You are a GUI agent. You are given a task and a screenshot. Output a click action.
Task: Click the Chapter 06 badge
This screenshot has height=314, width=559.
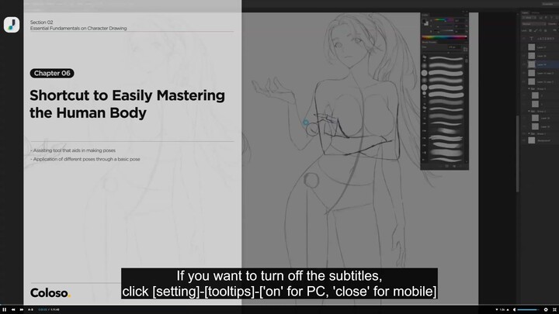tap(52, 74)
